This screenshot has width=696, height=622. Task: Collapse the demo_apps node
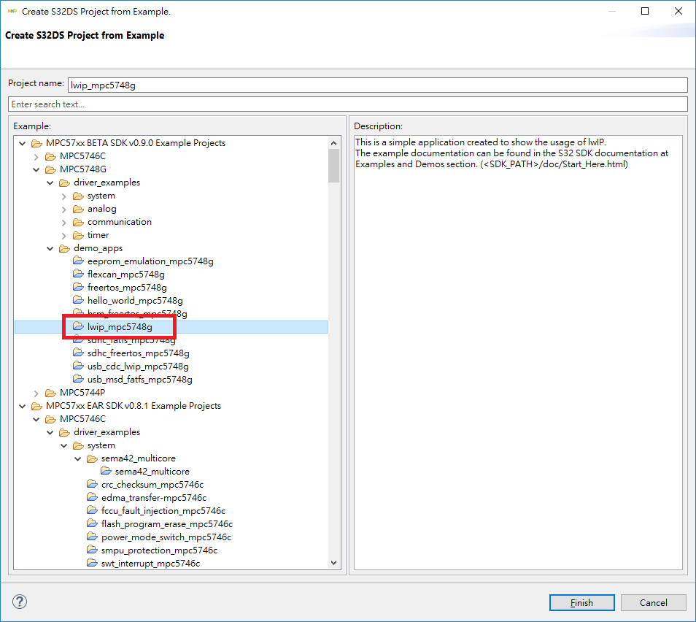click(50, 248)
